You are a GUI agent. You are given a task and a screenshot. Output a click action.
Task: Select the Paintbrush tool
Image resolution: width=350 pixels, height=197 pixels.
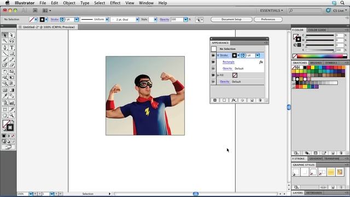(x=5, y=59)
